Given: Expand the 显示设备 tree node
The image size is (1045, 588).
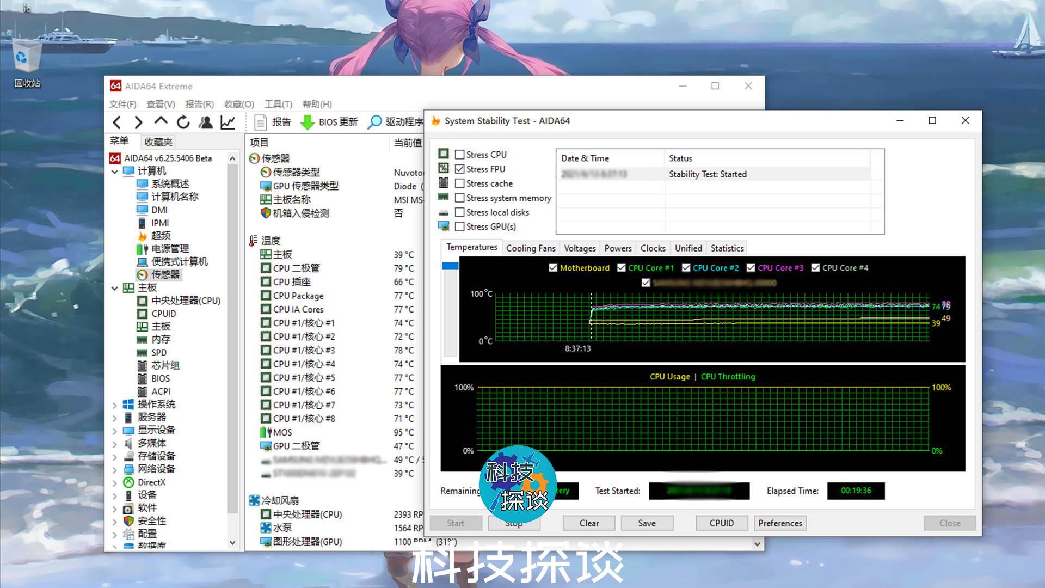Looking at the screenshot, I should tap(115, 431).
